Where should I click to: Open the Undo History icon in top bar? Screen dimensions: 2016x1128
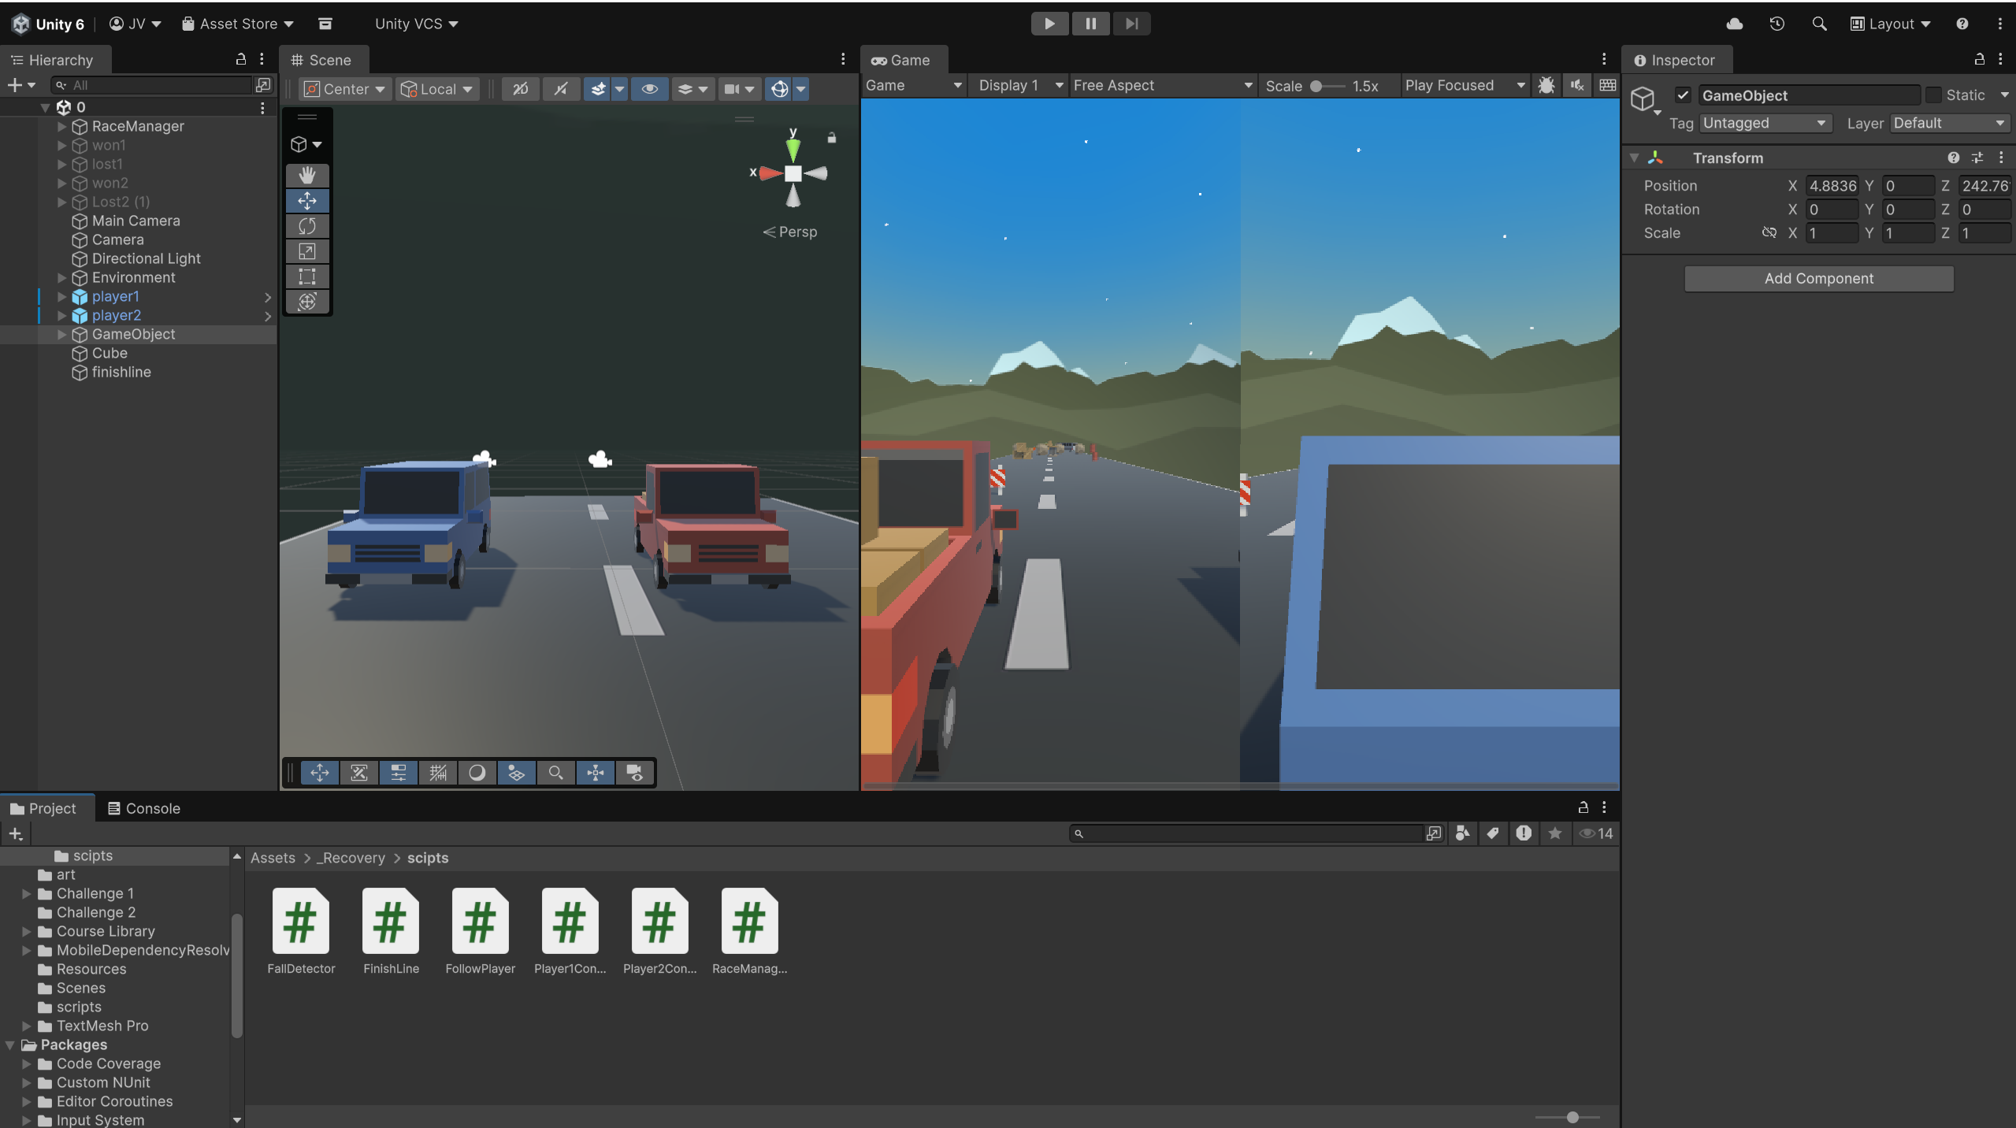pos(1777,24)
